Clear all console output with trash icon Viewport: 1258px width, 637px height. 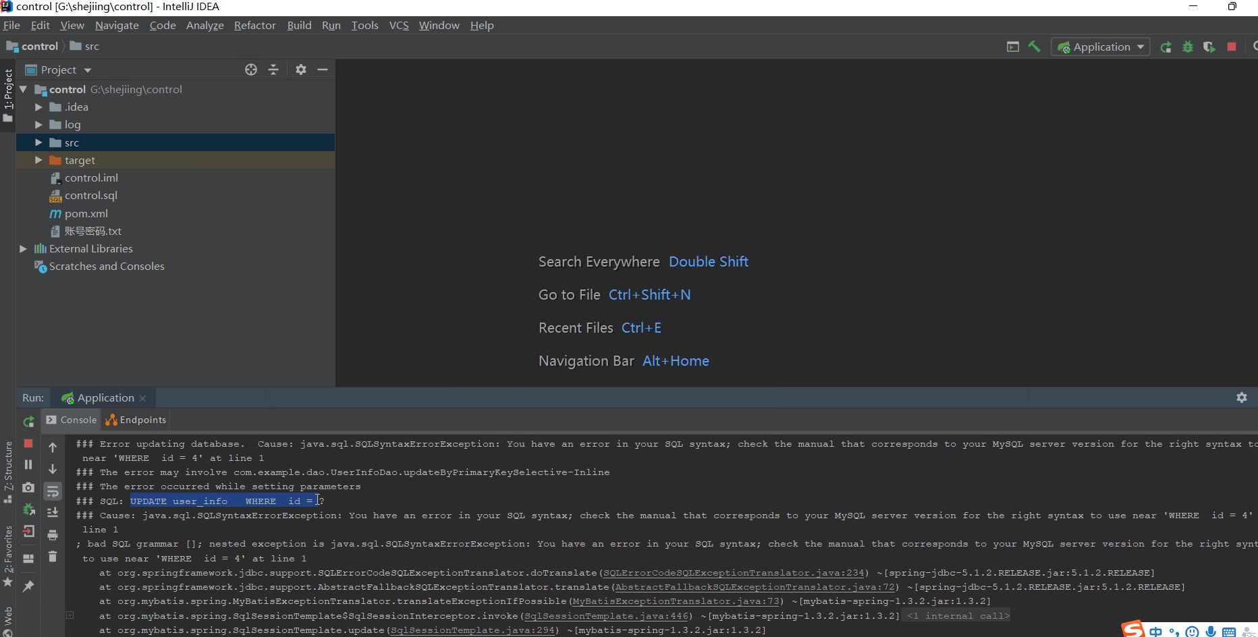click(x=53, y=557)
